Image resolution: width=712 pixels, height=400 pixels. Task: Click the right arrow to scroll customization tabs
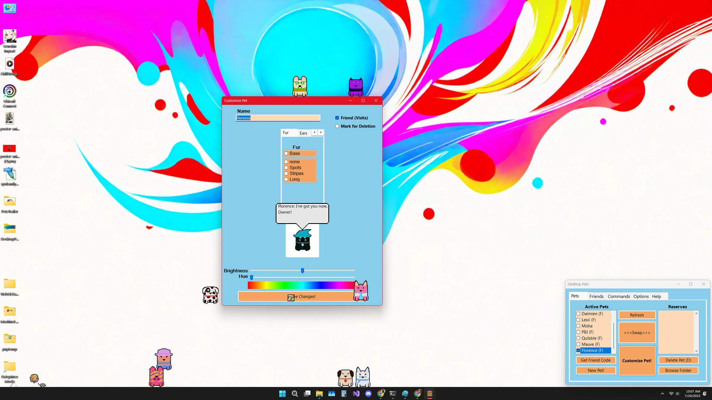321,132
